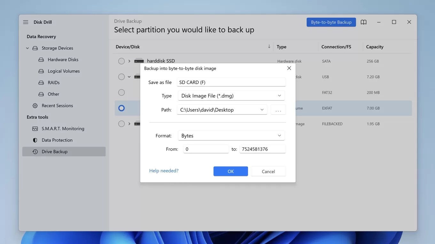Select the harddisk SSD radio button

pos(121,61)
